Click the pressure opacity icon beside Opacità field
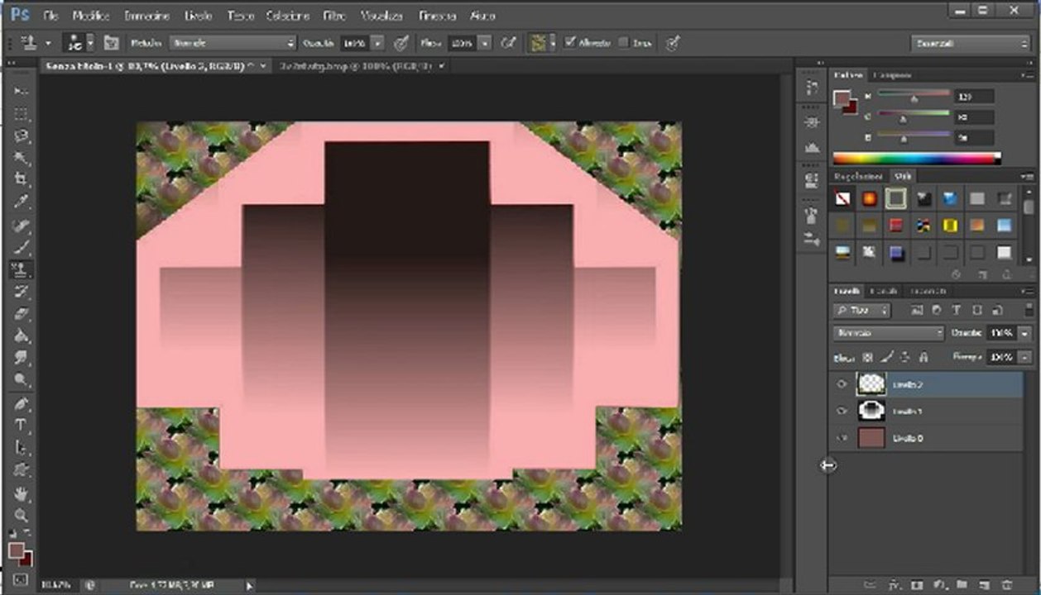 (401, 43)
